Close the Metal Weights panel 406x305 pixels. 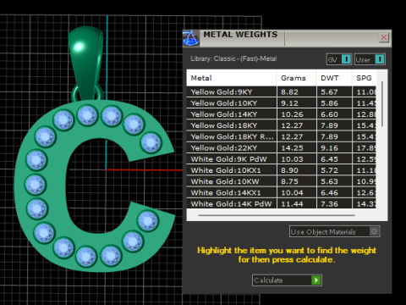pos(384,37)
